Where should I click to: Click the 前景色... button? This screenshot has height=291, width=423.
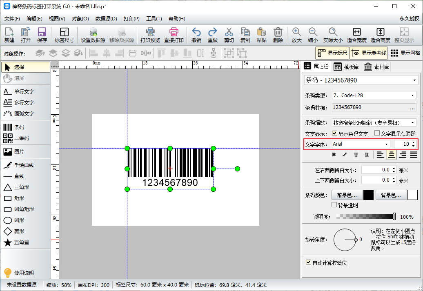[x=347, y=195]
